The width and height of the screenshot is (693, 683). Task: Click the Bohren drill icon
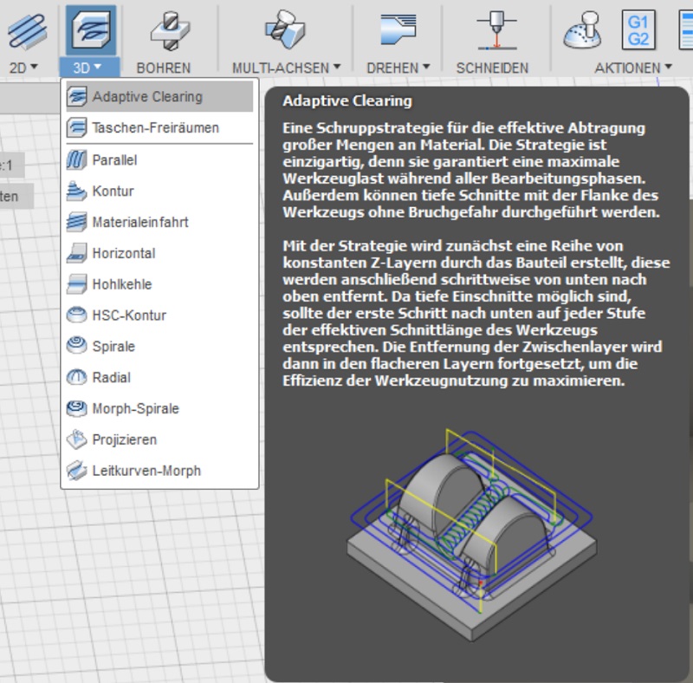[x=170, y=31]
